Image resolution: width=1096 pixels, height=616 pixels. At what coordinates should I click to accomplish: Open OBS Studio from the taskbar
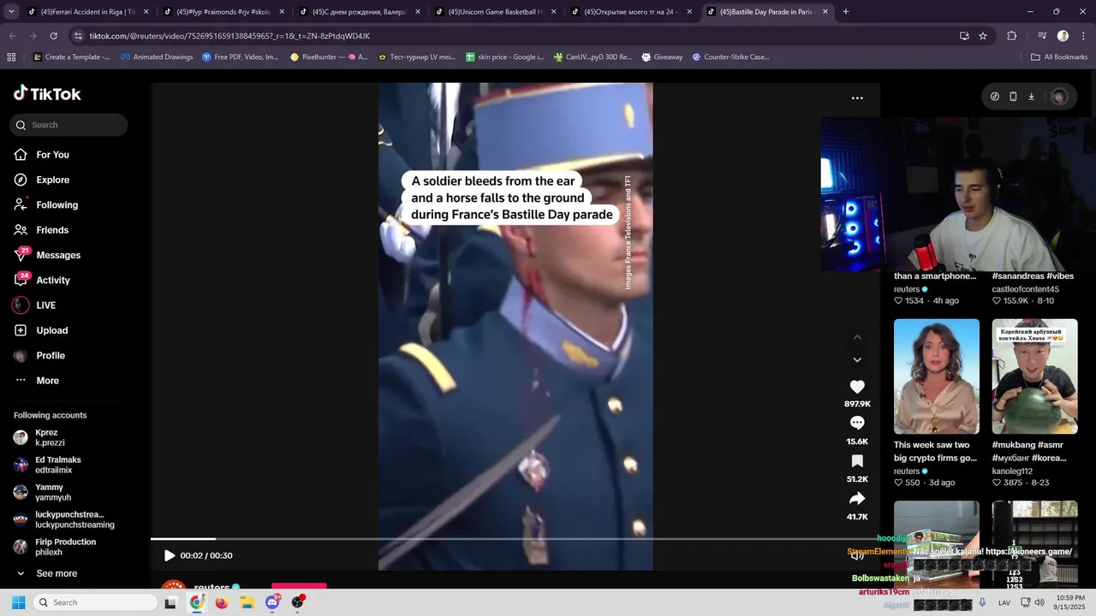pos(298,603)
